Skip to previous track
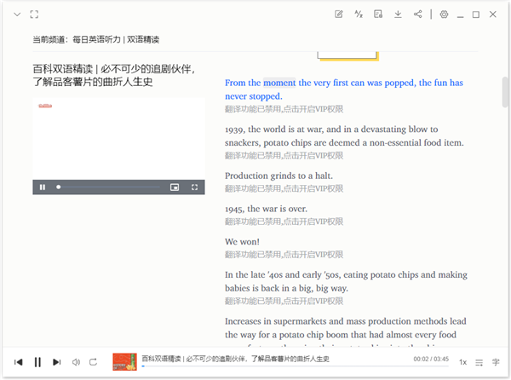Screen dimensions: 511x380 pyautogui.click(x=19, y=362)
